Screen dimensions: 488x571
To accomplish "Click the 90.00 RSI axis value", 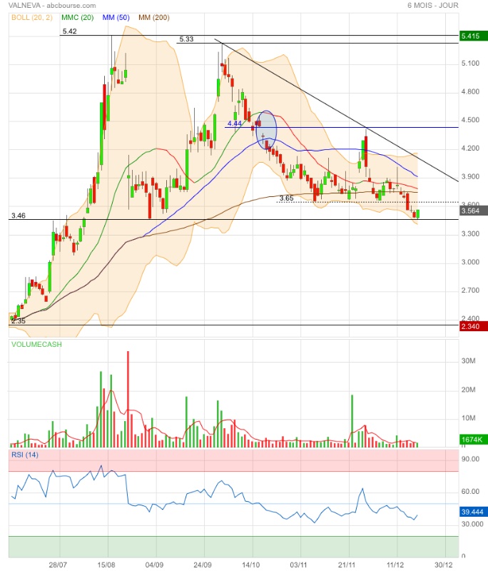I will tap(470, 459).
